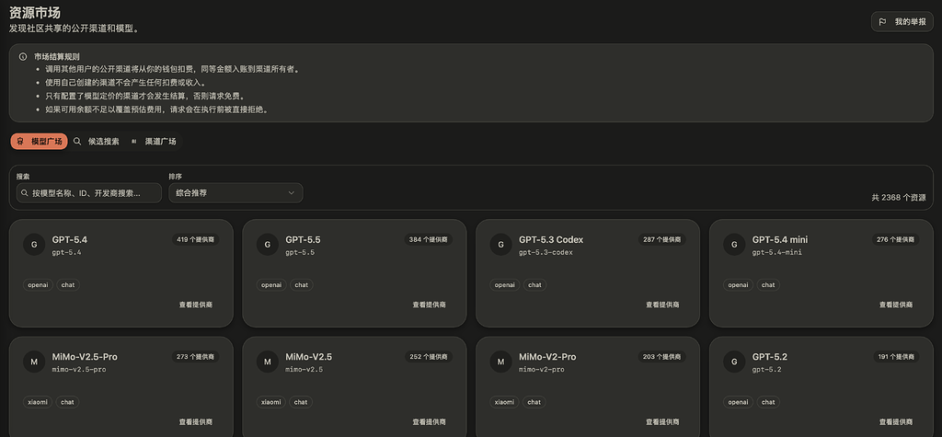The width and height of the screenshot is (942, 437).
Task: Click the 276 个提供商 badge
Action: (x=896, y=239)
